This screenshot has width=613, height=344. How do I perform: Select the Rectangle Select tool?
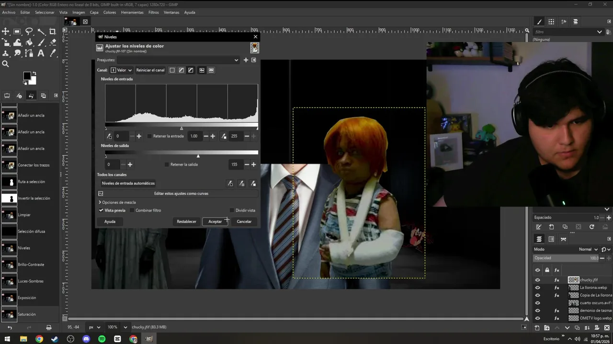point(17,32)
